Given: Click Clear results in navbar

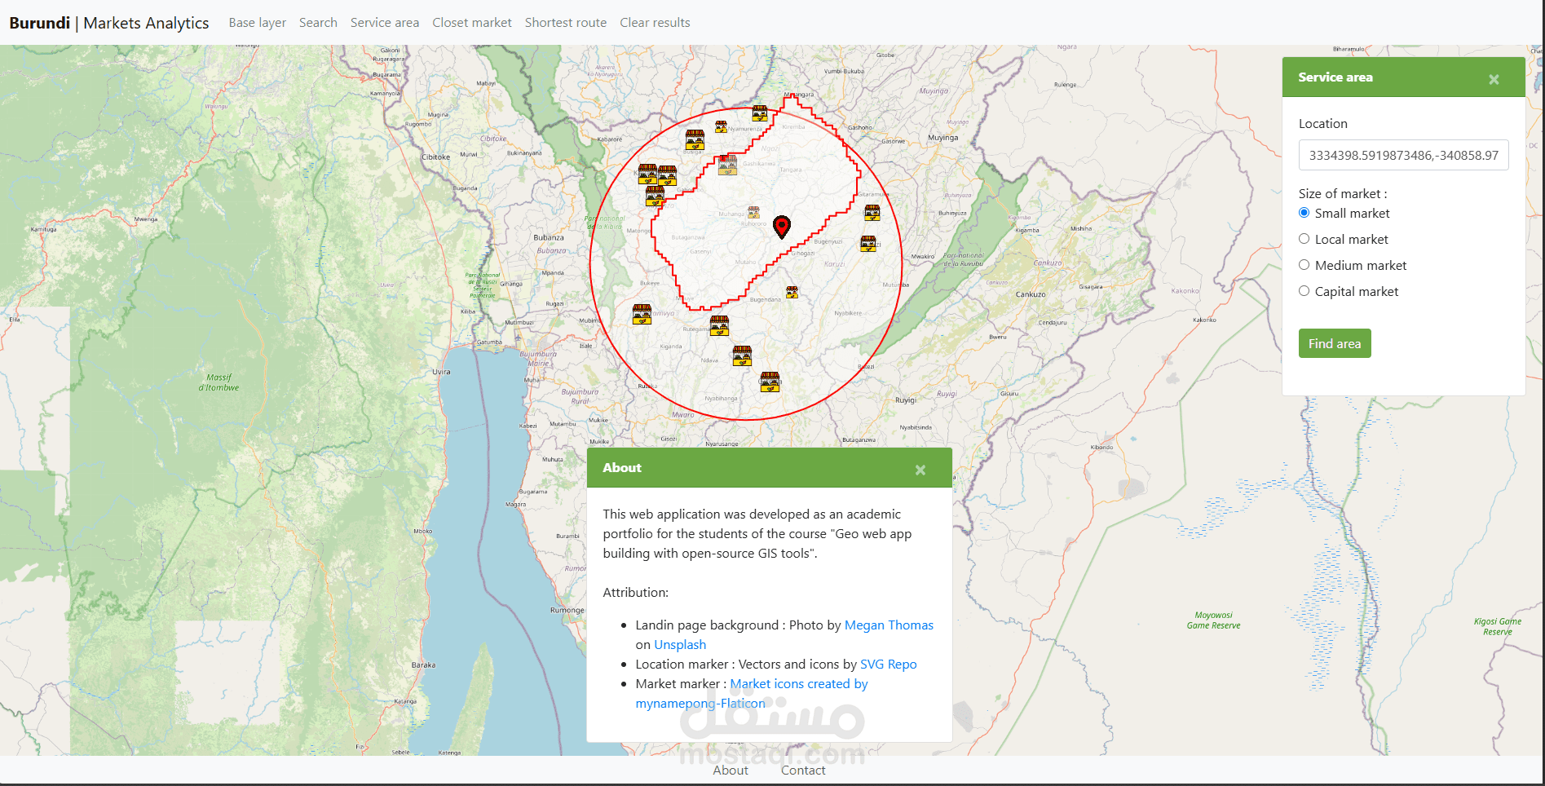Looking at the screenshot, I should click(x=655, y=23).
